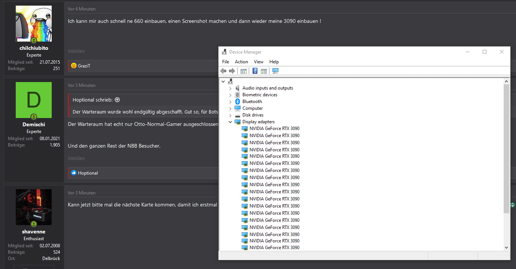
Task: Click the fingerprint icon of Biometric devices
Action: [237, 95]
